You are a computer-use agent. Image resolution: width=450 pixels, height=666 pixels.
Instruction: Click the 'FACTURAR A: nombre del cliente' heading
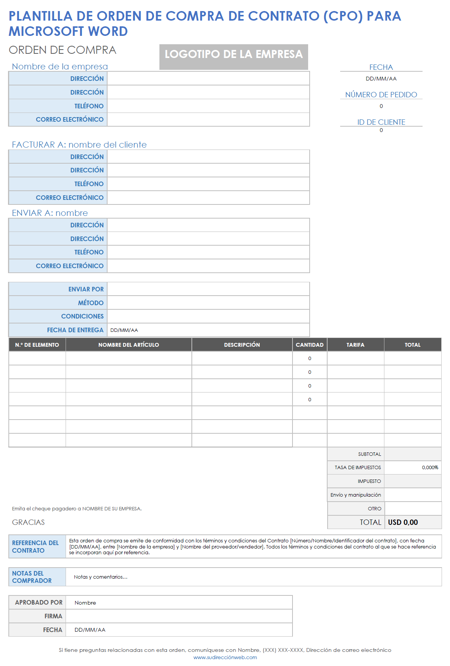(79, 145)
